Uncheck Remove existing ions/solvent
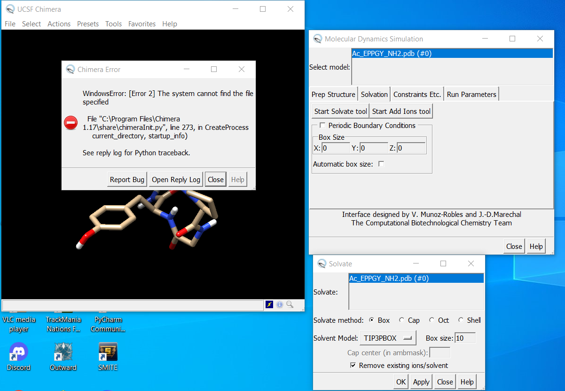The height and width of the screenshot is (391, 565). click(353, 366)
